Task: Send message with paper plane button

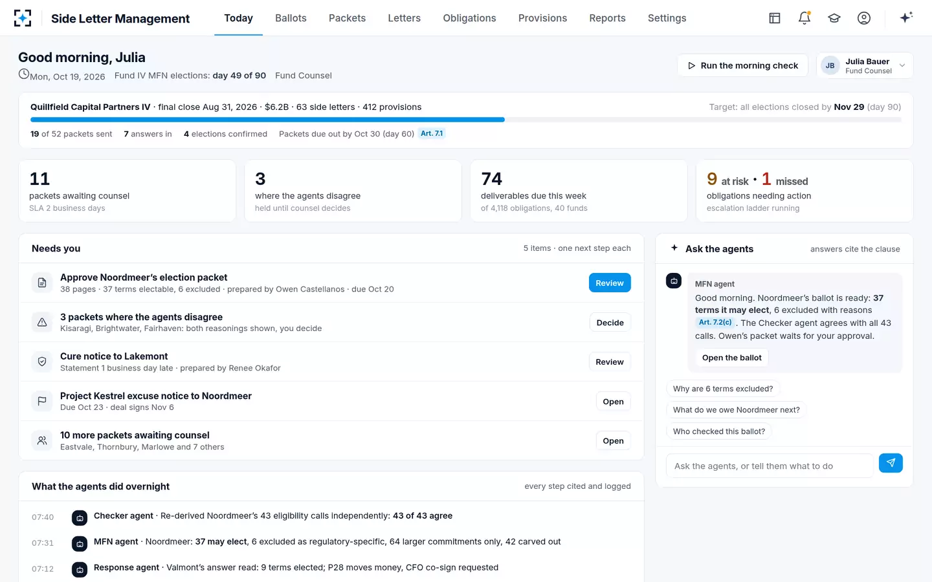Action: click(x=891, y=463)
